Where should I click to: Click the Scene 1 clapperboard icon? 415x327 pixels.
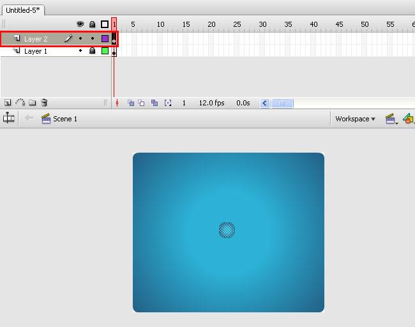[46, 119]
